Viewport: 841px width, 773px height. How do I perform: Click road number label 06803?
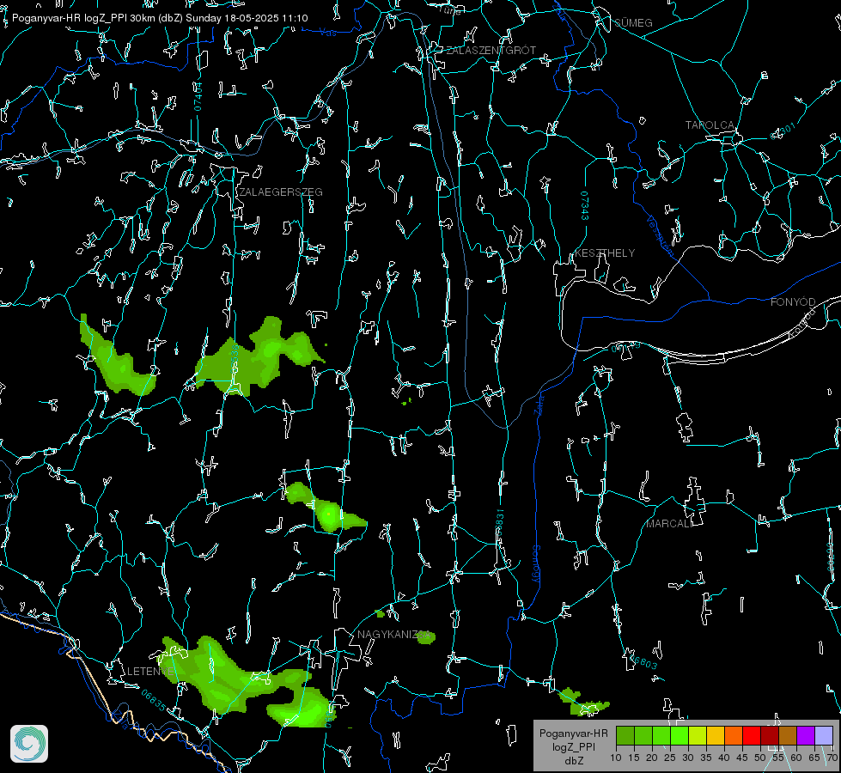643,660
